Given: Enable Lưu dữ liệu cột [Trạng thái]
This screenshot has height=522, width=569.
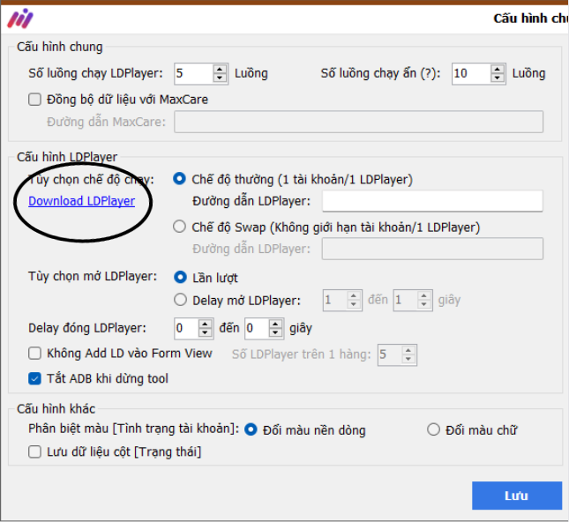Looking at the screenshot, I should click(x=35, y=452).
